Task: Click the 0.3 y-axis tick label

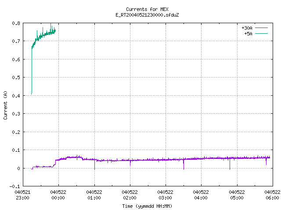Action: click(16, 114)
